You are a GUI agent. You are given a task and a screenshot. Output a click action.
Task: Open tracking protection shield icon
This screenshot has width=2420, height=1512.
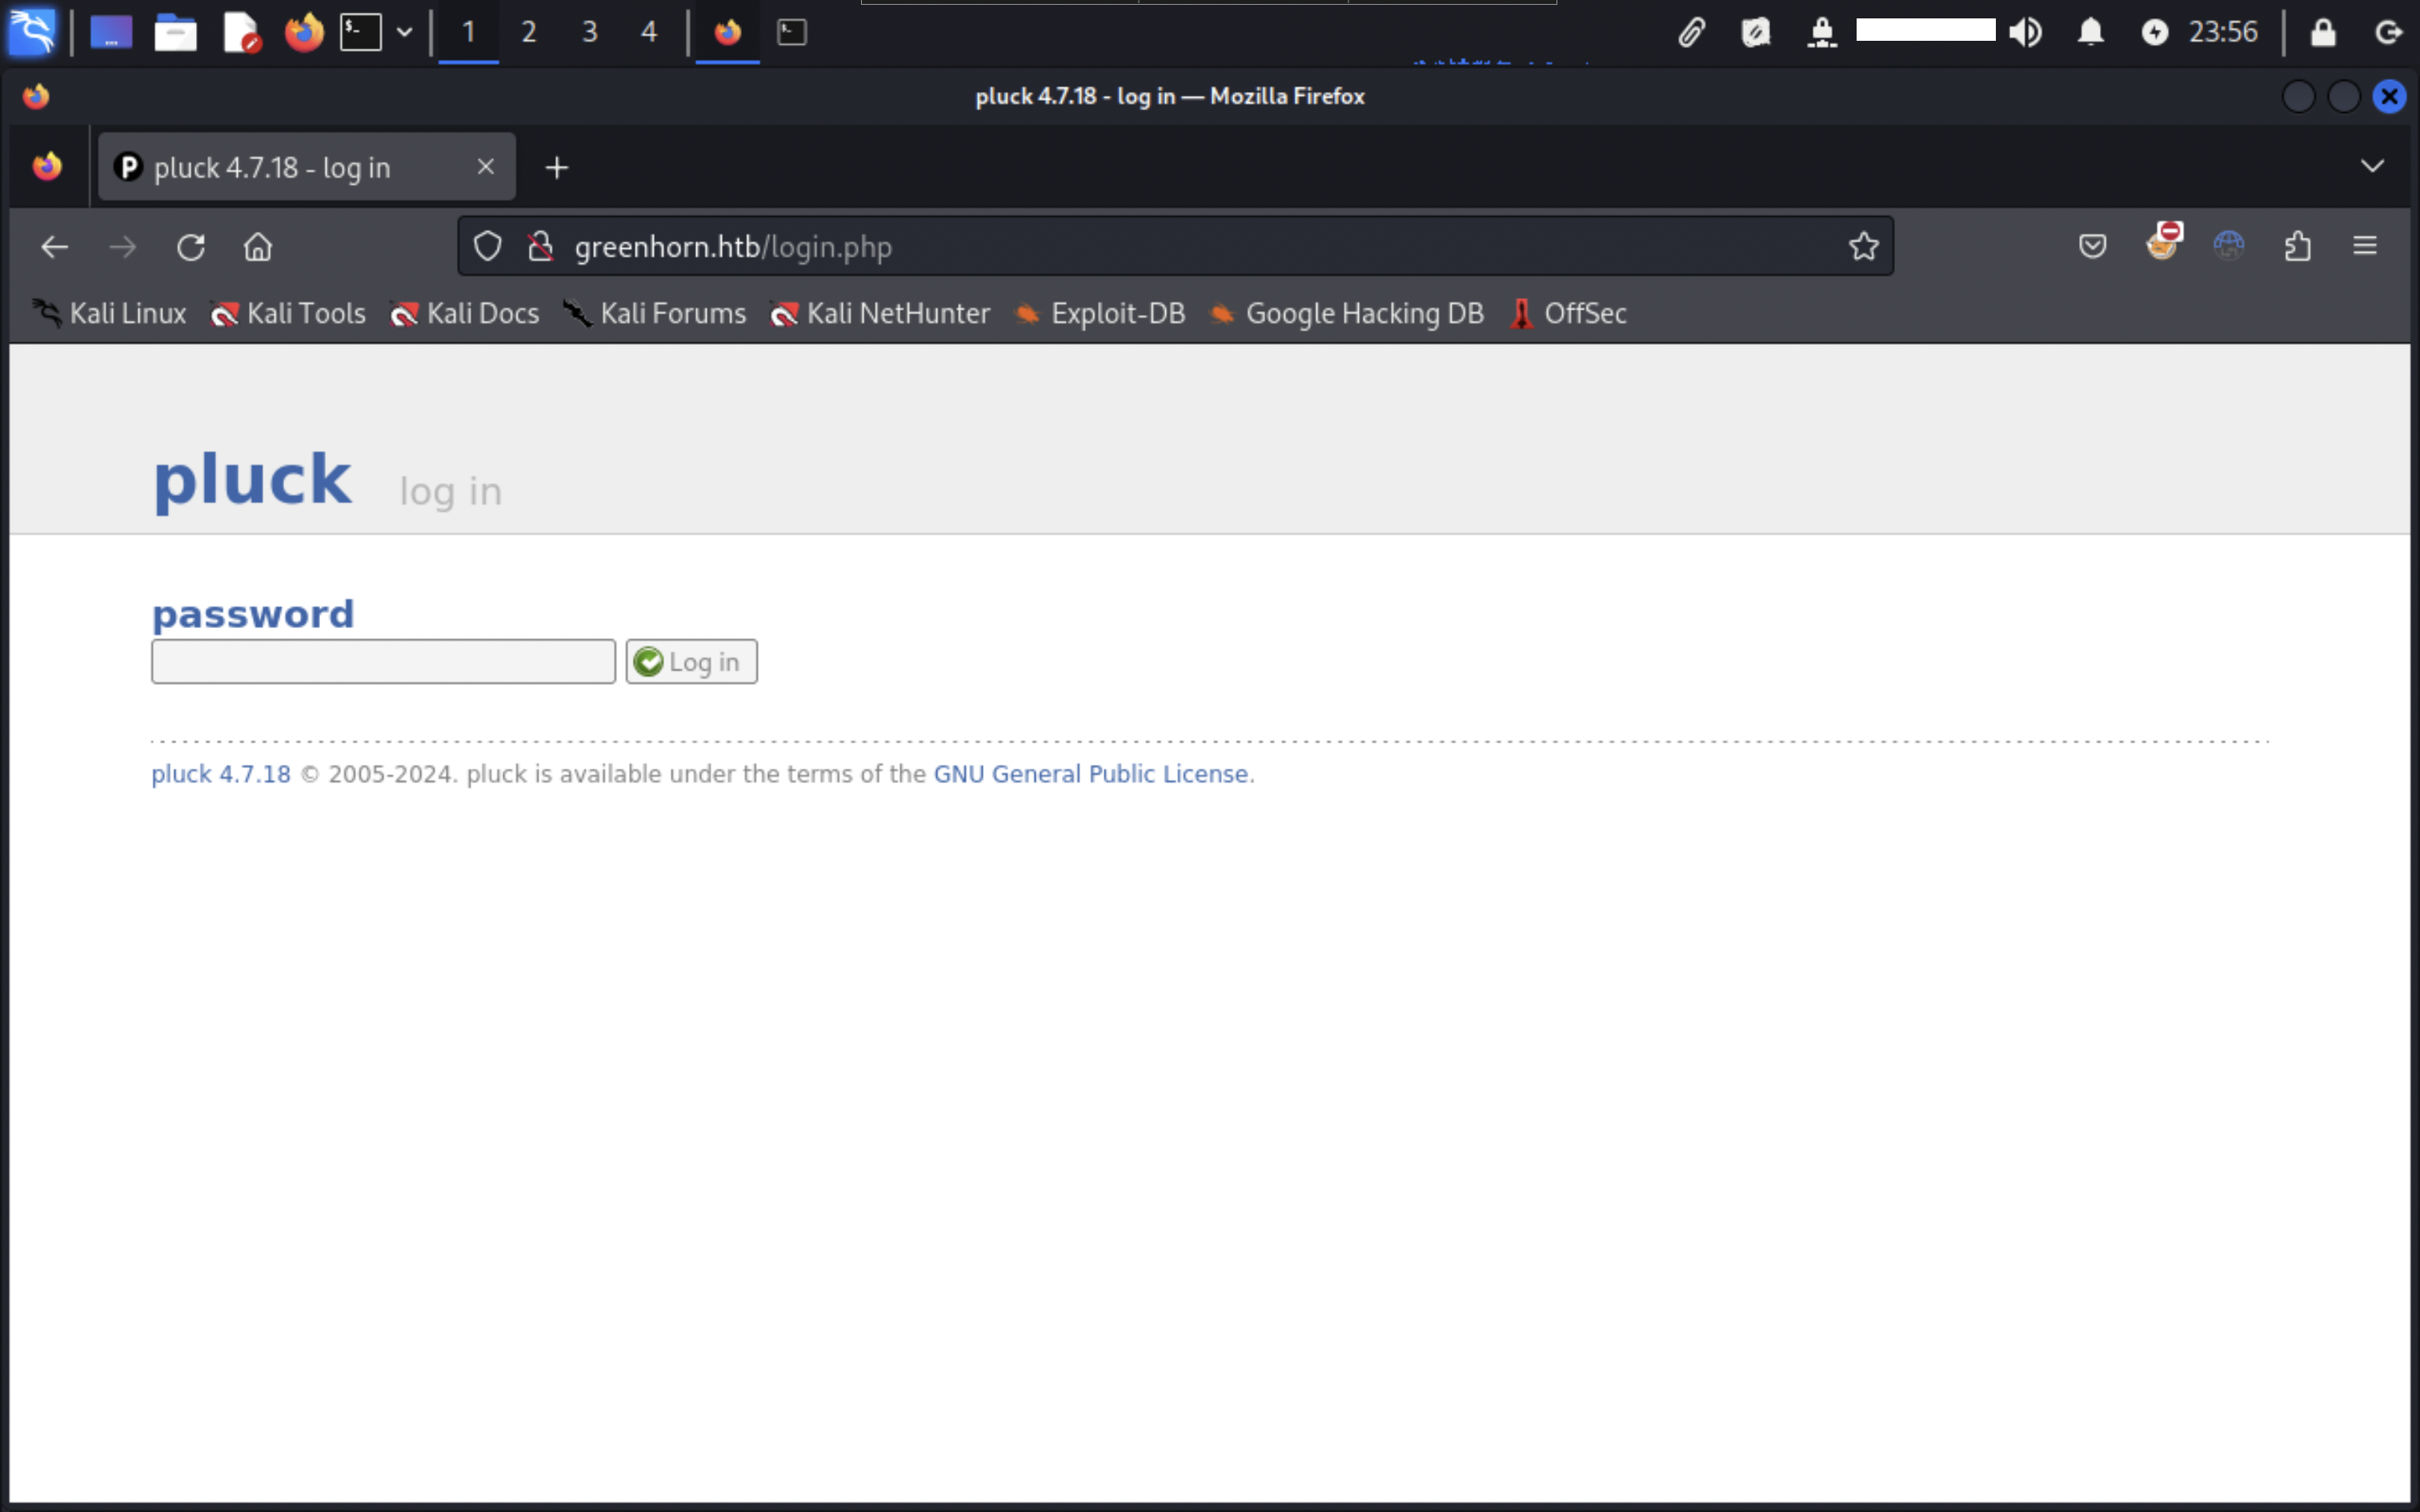coord(487,246)
